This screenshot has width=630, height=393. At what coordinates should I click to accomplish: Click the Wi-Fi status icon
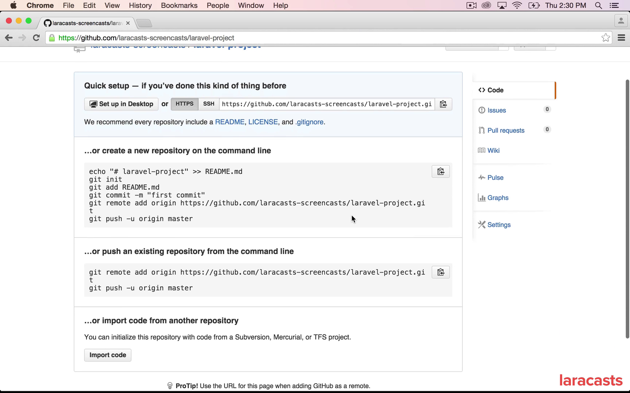click(x=517, y=5)
